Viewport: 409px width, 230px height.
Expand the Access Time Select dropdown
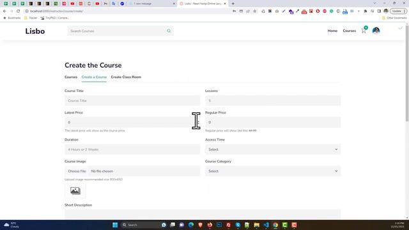[x=273, y=149]
